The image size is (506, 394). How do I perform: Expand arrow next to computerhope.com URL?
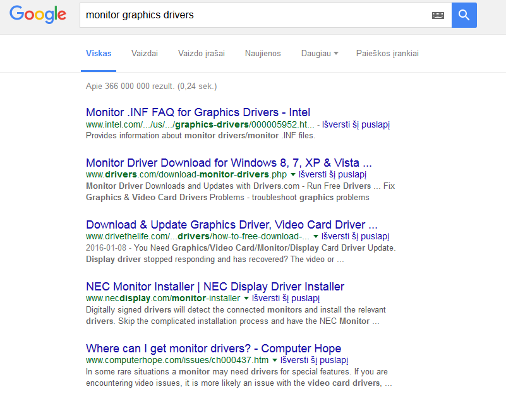[x=275, y=361]
